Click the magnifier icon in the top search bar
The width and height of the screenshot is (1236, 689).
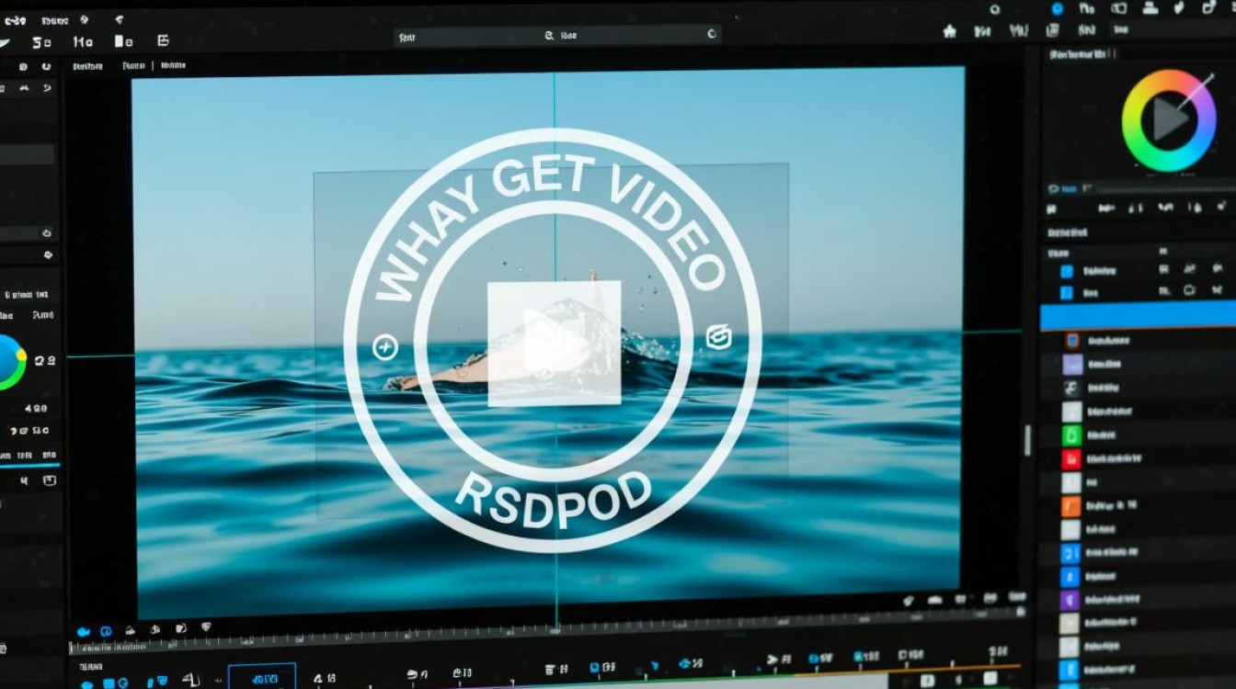(x=549, y=35)
